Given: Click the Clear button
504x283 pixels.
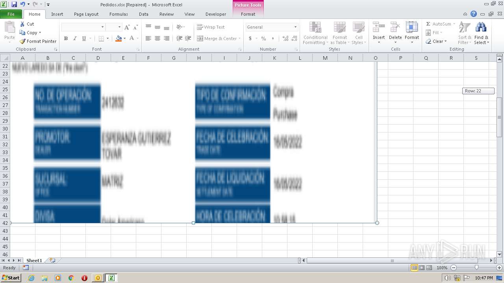Looking at the screenshot, I should [436, 41].
